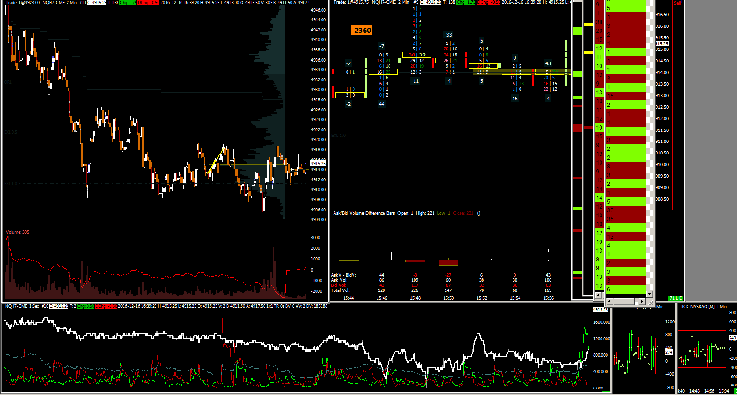Viewport: 737px width, 395px height.
Task: Click the highlighted 30 | 32 footprint cell
Action: [x=417, y=55]
